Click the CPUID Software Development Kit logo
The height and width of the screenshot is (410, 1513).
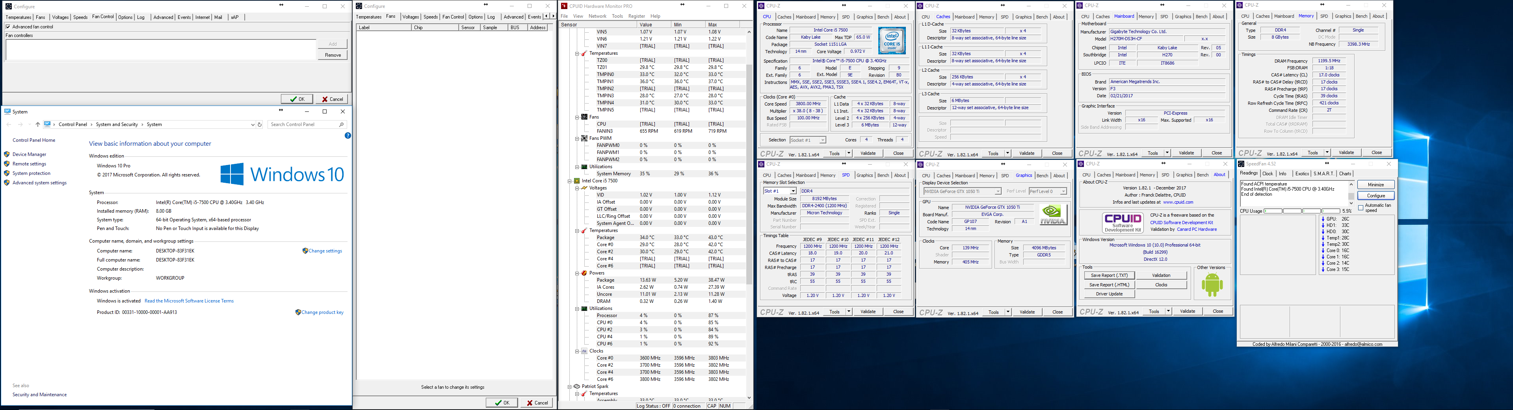pos(1123,223)
